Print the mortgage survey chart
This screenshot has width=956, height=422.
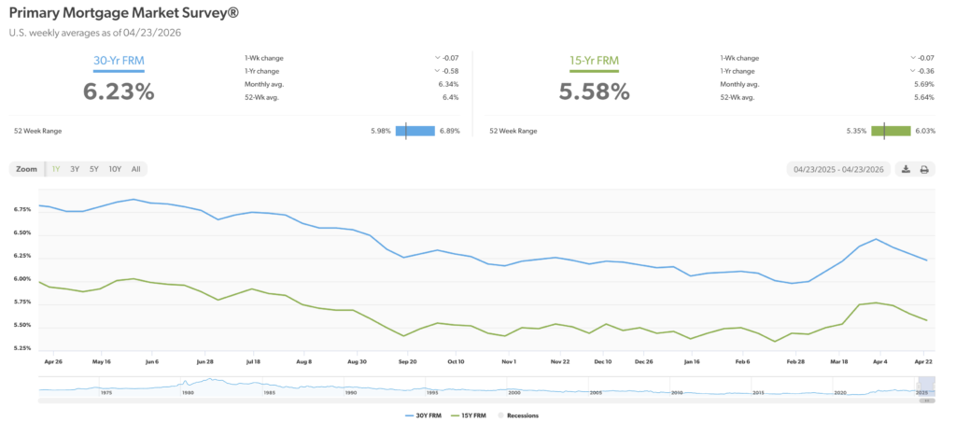(x=924, y=169)
